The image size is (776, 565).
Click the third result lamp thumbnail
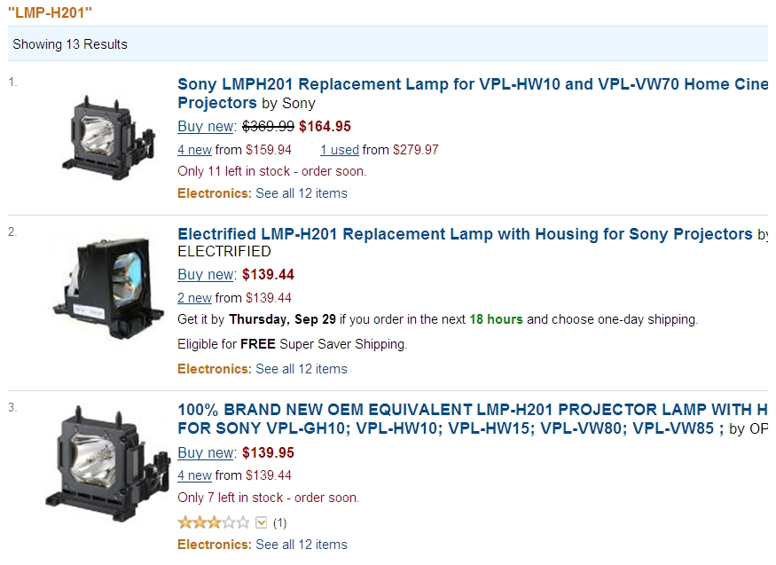108,464
